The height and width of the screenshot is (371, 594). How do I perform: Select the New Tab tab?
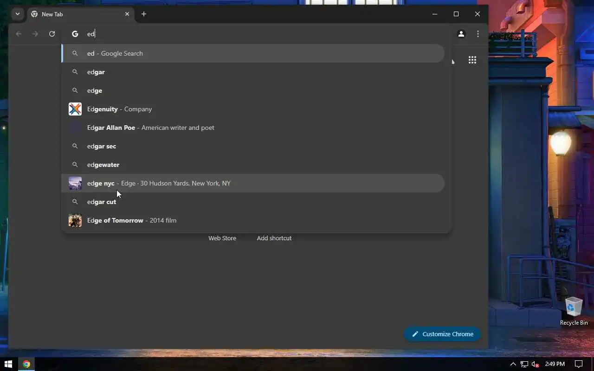80,14
